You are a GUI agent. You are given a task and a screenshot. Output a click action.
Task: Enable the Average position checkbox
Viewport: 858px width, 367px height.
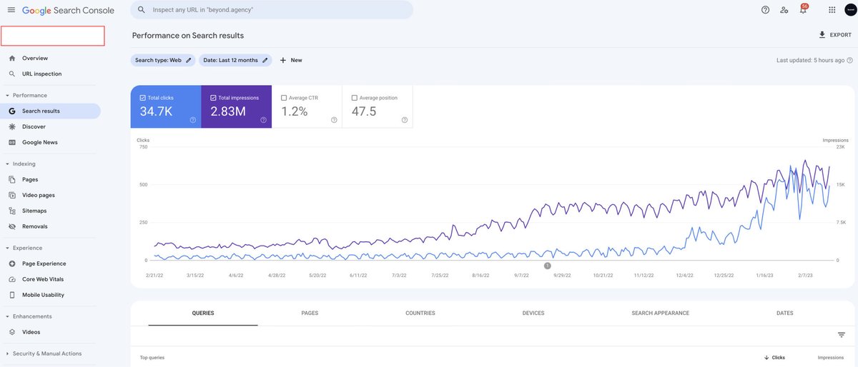pos(355,98)
